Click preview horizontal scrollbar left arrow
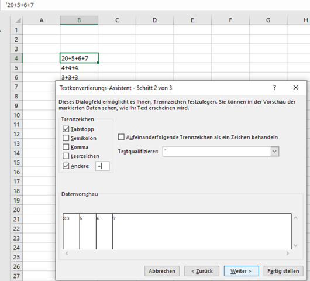The height and width of the screenshot is (281, 310). (x=67, y=253)
